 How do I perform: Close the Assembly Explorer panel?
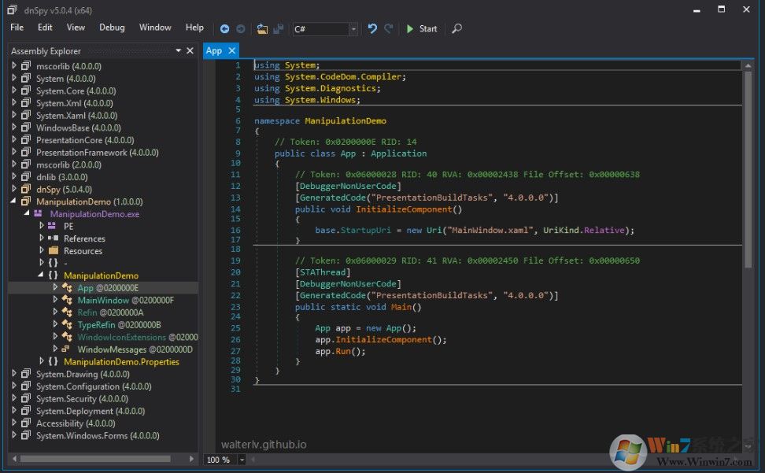click(x=191, y=50)
